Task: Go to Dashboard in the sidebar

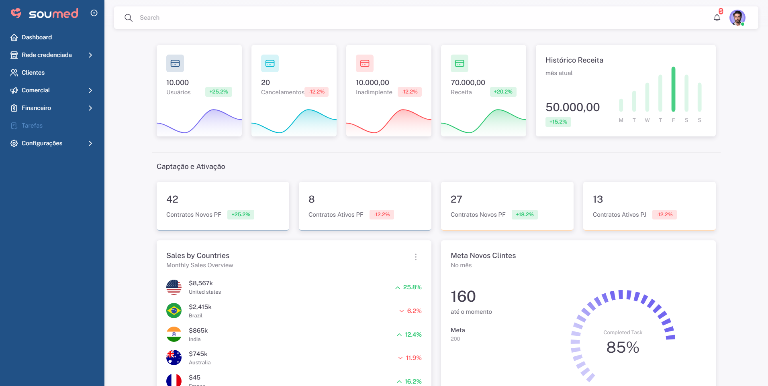Action: [x=37, y=37]
